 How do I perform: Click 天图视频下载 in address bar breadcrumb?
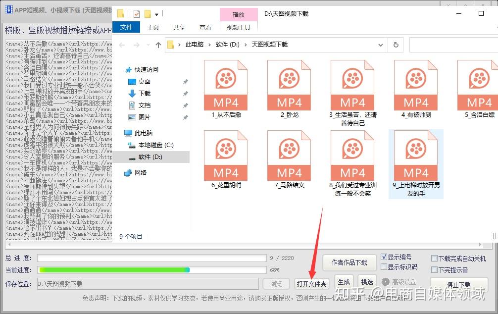point(270,45)
